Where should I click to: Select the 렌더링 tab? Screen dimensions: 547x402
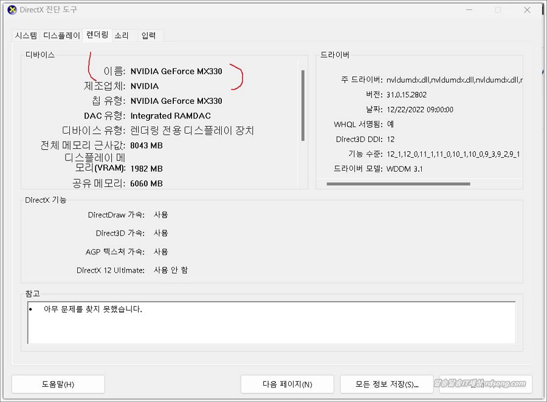click(x=97, y=35)
